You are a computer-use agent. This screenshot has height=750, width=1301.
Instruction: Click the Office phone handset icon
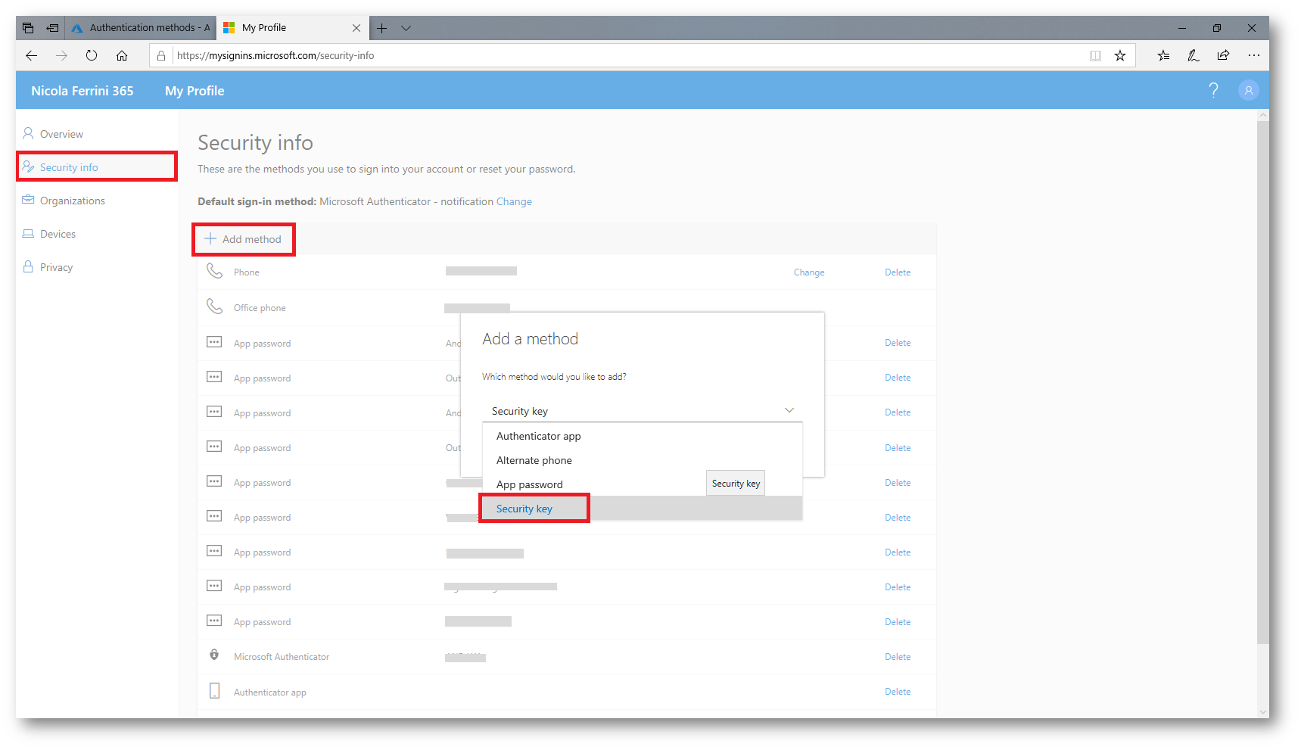pyautogui.click(x=215, y=307)
